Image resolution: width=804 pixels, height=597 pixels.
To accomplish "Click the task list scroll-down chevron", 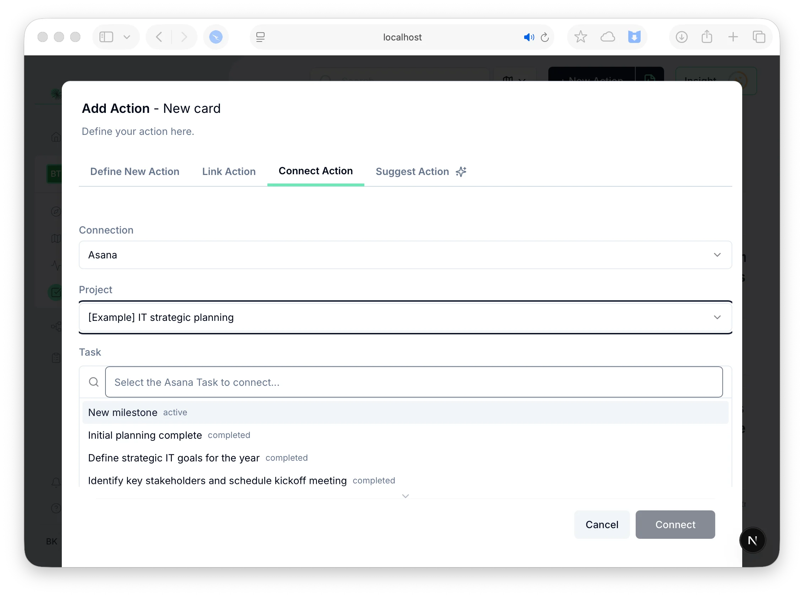I will [x=405, y=496].
